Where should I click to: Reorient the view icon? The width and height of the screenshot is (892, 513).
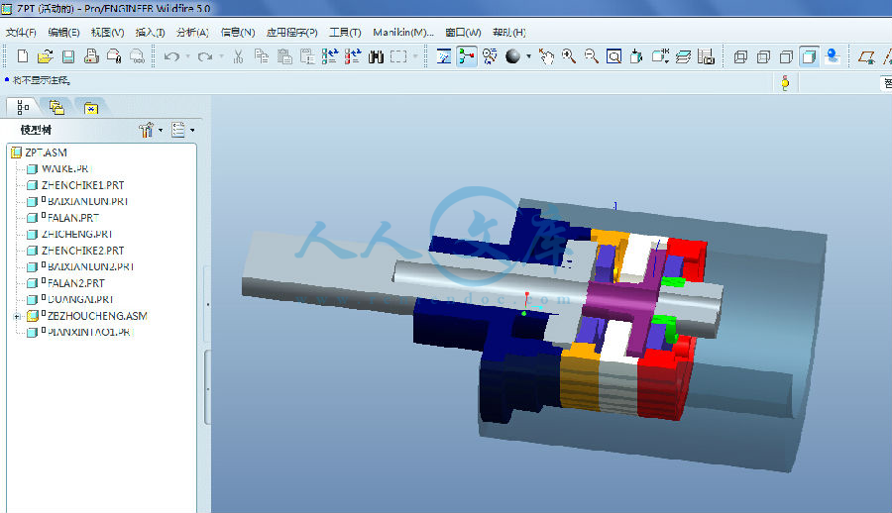(x=636, y=56)
